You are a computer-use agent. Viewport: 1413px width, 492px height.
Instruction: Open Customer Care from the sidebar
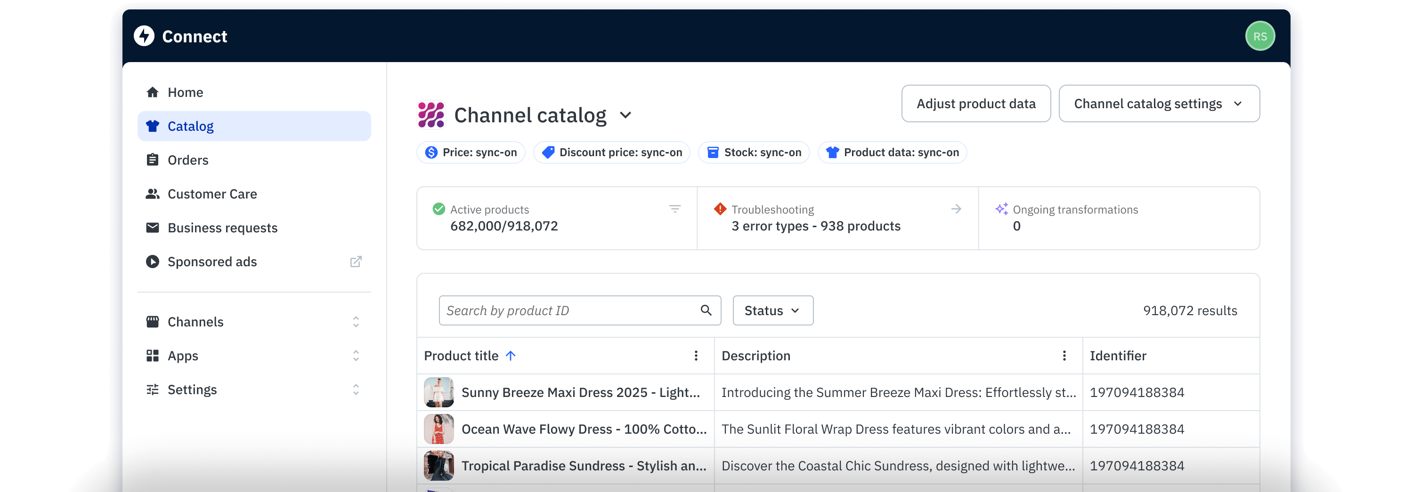point(212,195)
